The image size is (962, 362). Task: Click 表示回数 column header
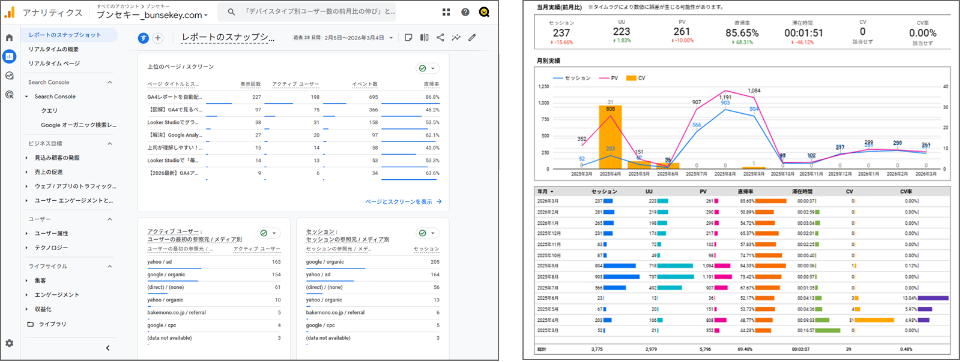click(250, 85)
